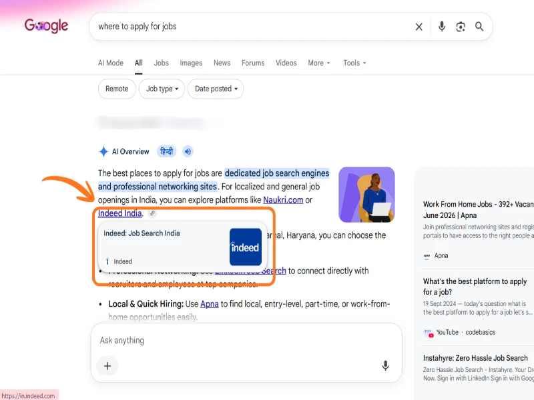Click the Apna source label
Viewport: 534px width, 400px height.
tap(441, 255)
